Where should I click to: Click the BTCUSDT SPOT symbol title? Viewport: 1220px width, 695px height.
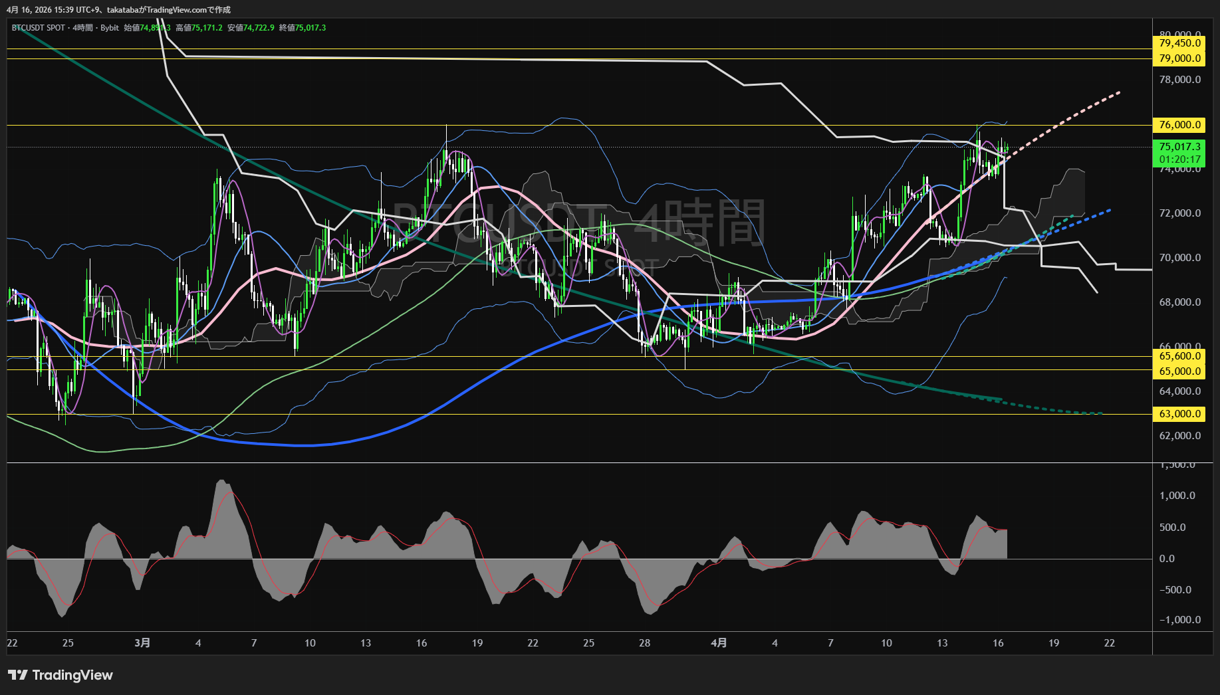[39, 28]
